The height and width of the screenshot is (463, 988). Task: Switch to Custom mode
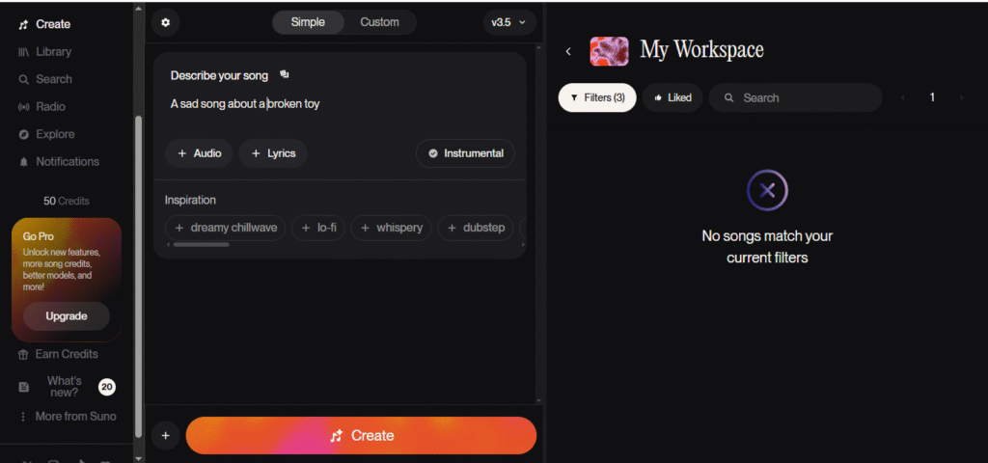click(379, 22)
